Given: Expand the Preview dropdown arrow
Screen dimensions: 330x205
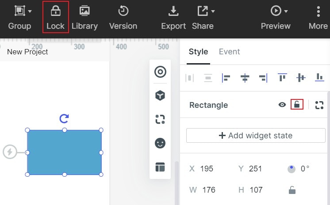Looking at the screenshot, I should tap(286, 11).
